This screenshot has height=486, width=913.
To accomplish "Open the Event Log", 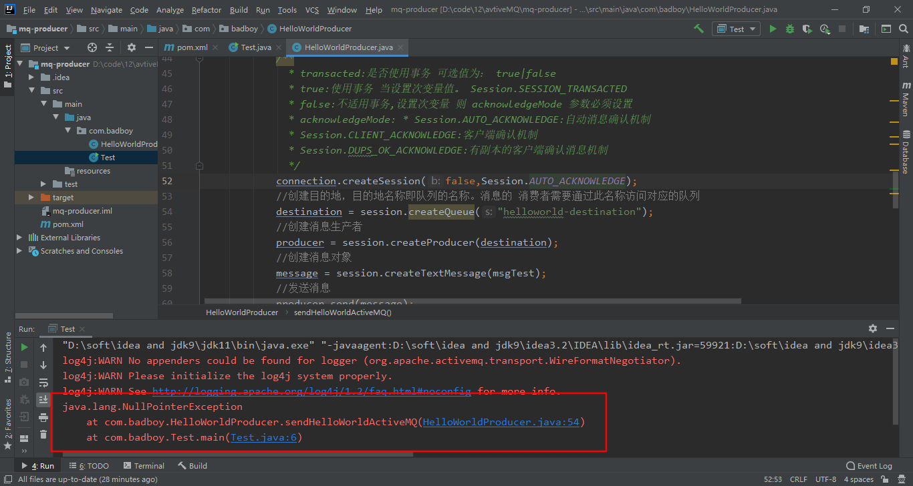I will pyautogui.click(x=869, y=465).
